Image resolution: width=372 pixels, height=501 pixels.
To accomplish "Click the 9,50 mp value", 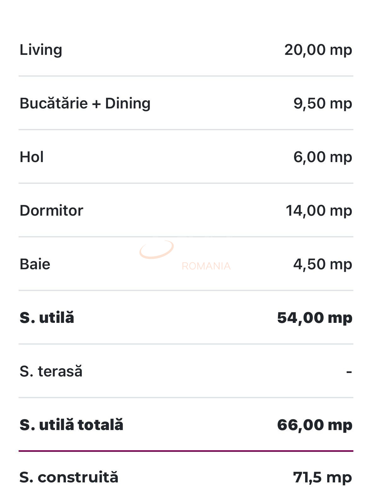I will point(322,103).
